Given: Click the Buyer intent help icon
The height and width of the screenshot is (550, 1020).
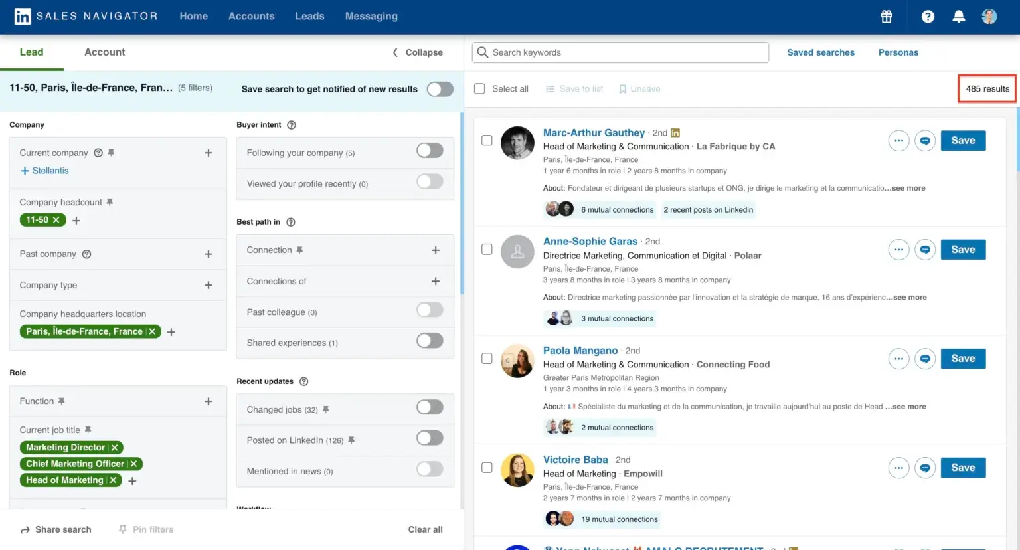Looking at the screenshot, I should click(x=291, y=125).
